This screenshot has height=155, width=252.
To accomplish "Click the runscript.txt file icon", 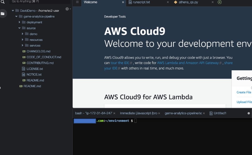I will click(130, 2).
